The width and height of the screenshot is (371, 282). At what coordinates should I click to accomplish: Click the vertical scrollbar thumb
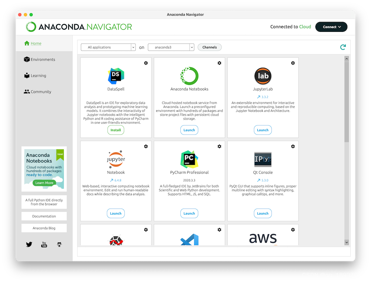point(347,102)
